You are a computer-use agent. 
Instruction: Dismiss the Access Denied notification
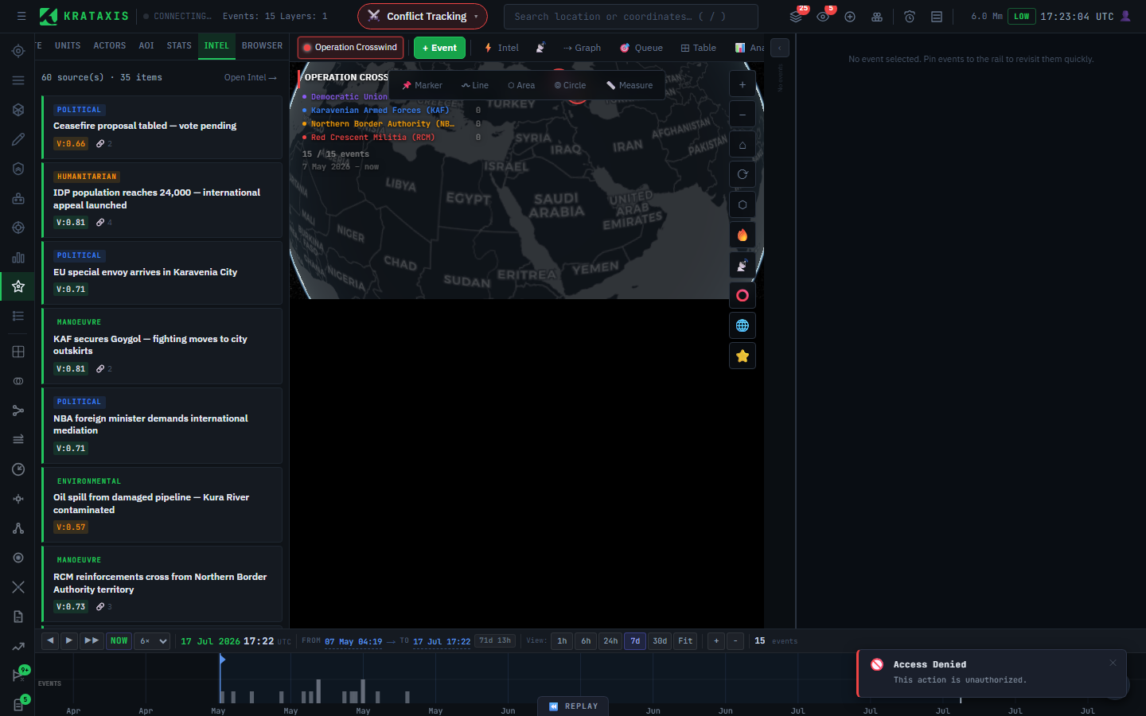pyautogui.click(x=1113, y=663)
